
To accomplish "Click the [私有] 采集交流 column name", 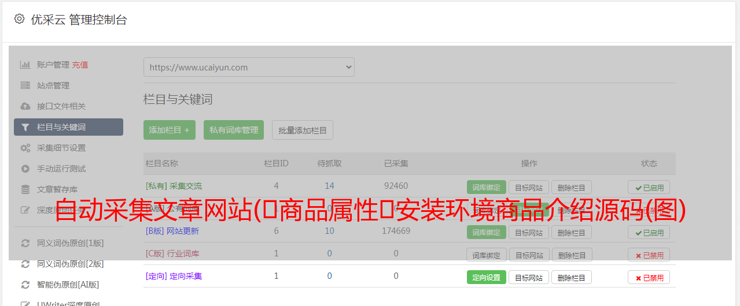I will click(x=174, y=186).
